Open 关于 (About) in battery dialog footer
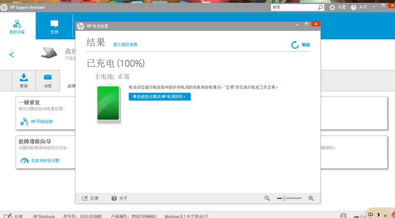The width and height of the screenshot is (395, 218). [x=119, y=198]
